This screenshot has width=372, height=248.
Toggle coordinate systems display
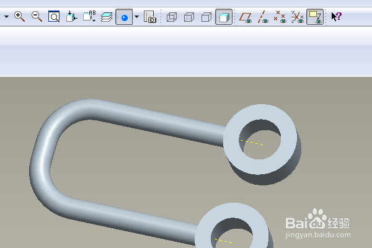(298, 17)
